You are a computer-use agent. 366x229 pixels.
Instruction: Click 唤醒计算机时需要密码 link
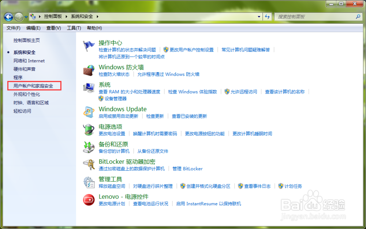(x=155, y=134)
